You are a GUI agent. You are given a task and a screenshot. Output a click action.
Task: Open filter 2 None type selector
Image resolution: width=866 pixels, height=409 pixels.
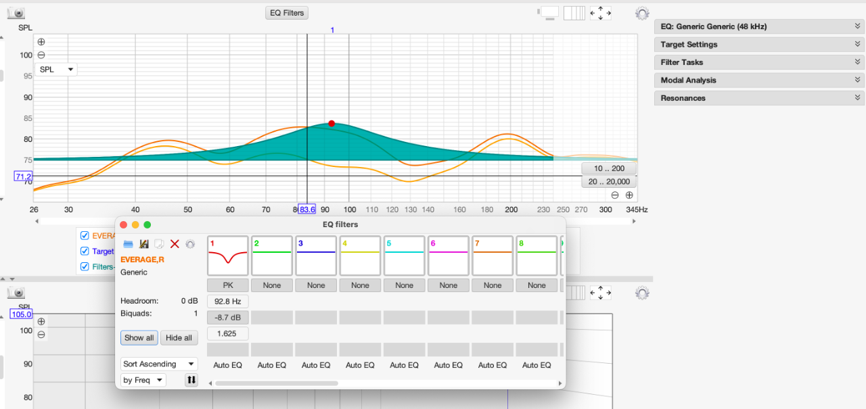point(272,285)
